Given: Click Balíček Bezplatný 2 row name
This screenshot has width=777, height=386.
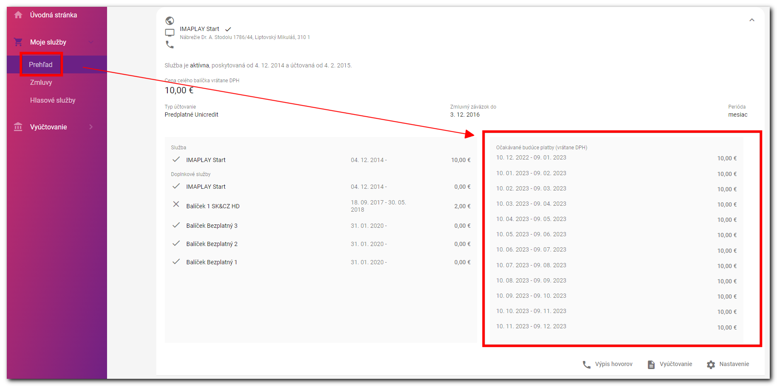Looking at the screenshot, I should coord(212,244).
